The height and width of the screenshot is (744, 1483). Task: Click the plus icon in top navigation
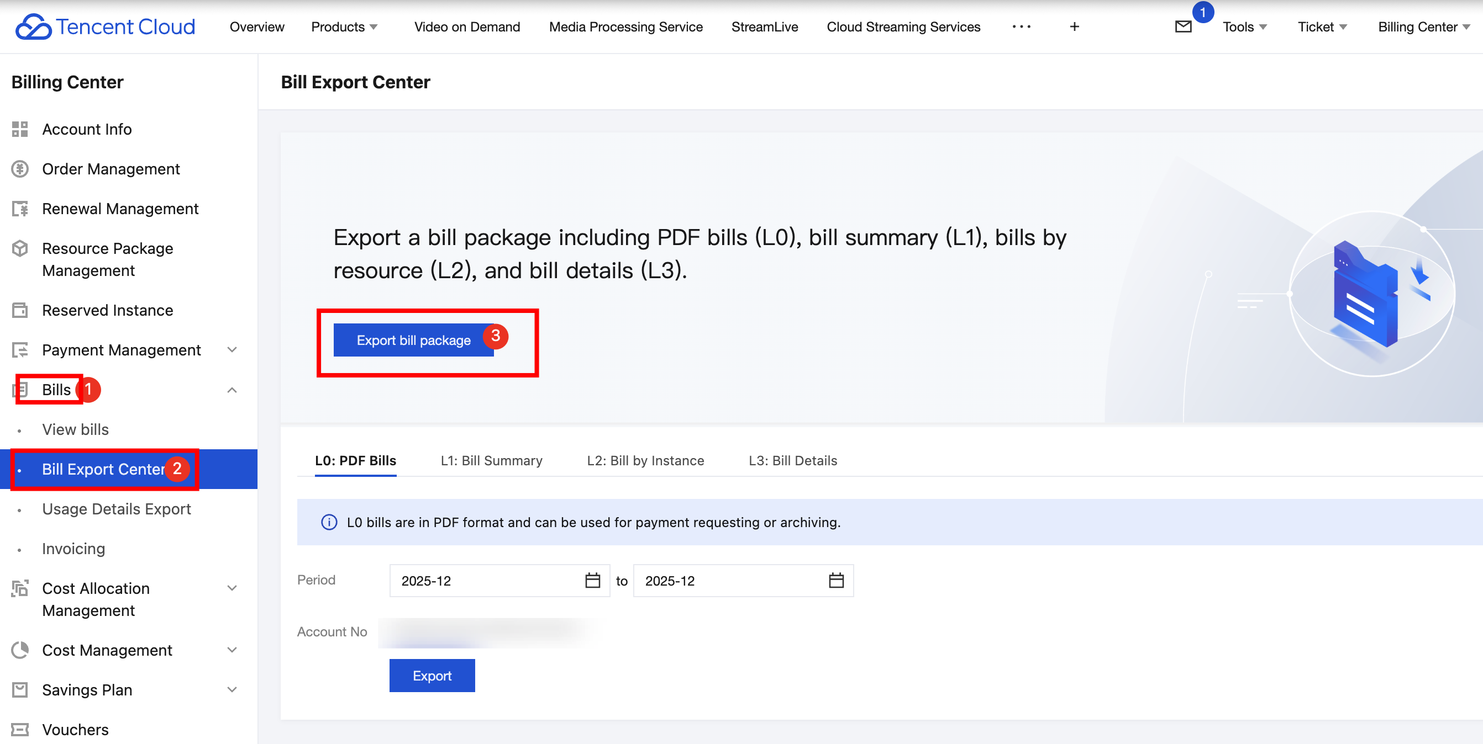[1074, 27]
